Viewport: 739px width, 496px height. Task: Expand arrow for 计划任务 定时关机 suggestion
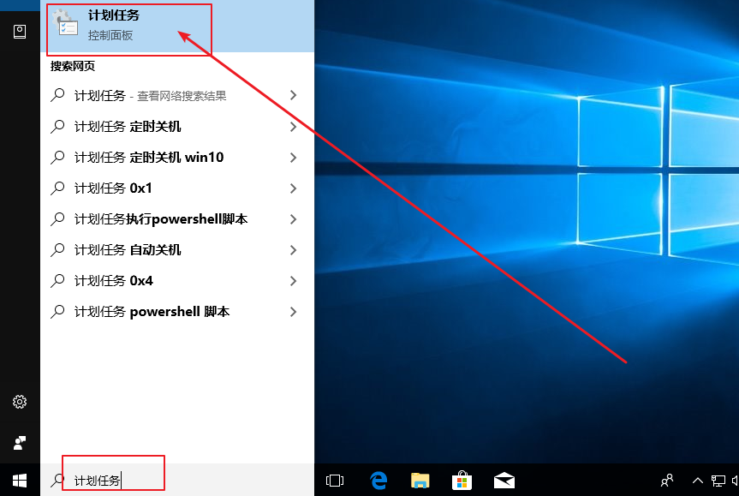pyautogui.click(x=293, y=127)
